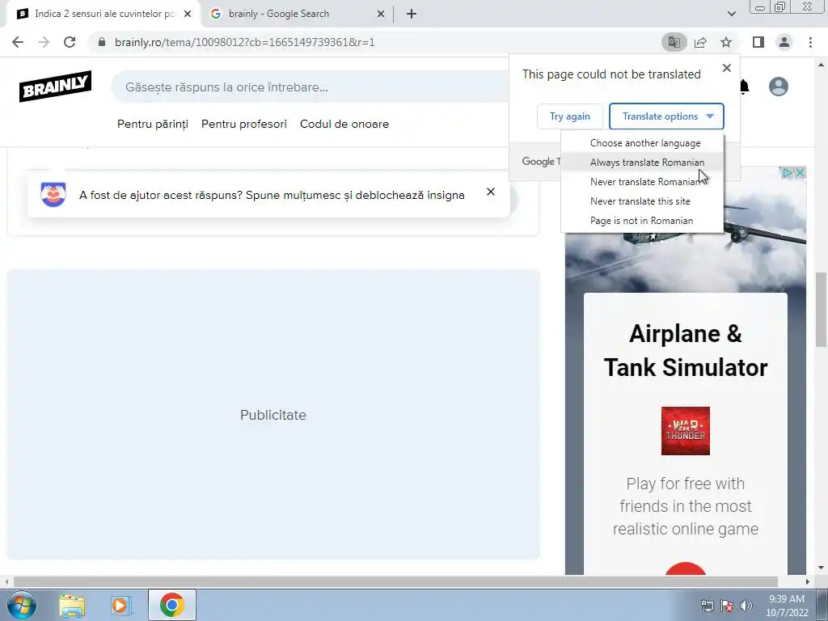Screen dimensions: 828x621
Task: Click the Chrome taskbar icon
Action: pos(171,605)
